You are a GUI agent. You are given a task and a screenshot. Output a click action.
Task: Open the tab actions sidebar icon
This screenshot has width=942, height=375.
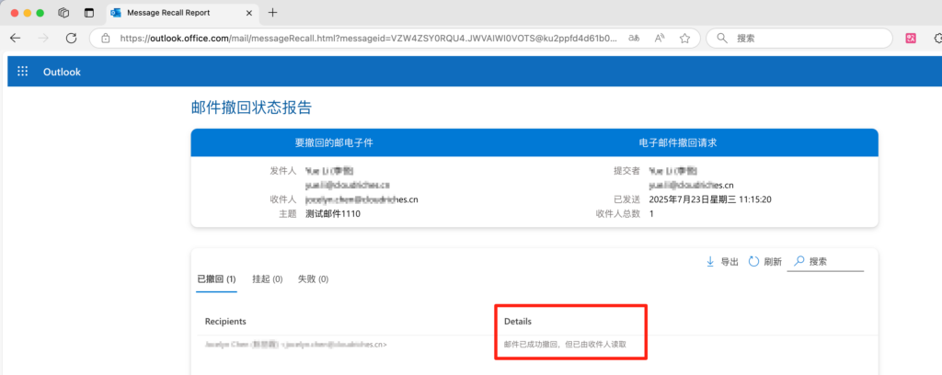pyautogui.click(x=89, y=13)
